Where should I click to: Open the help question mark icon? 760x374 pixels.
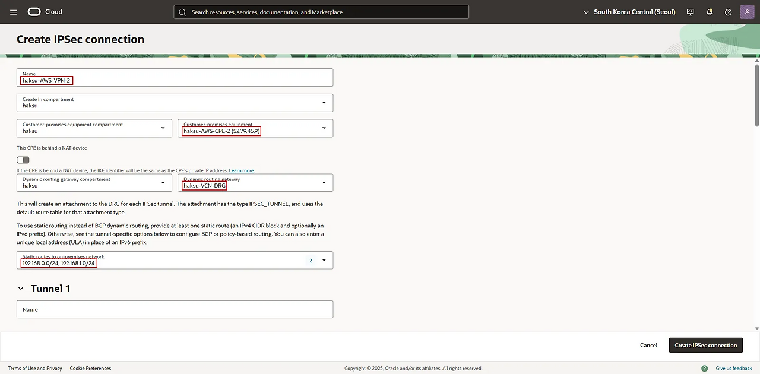729,12
